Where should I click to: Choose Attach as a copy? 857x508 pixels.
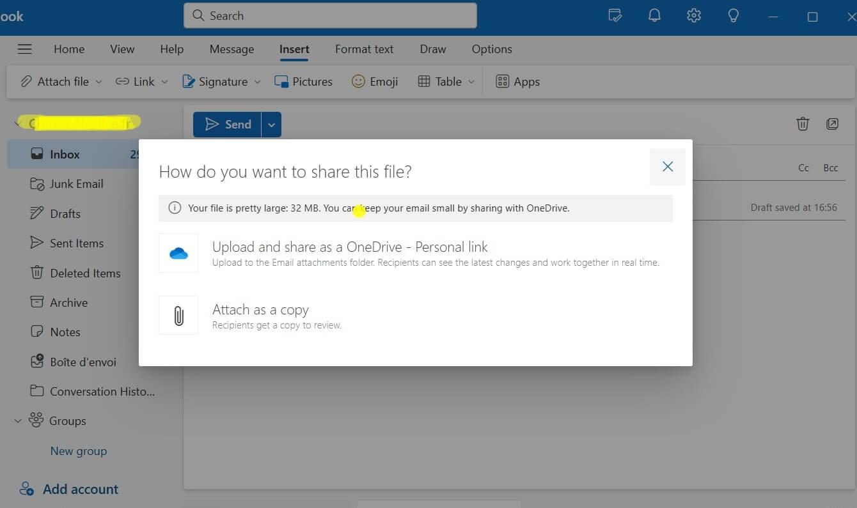coord(260,309)
